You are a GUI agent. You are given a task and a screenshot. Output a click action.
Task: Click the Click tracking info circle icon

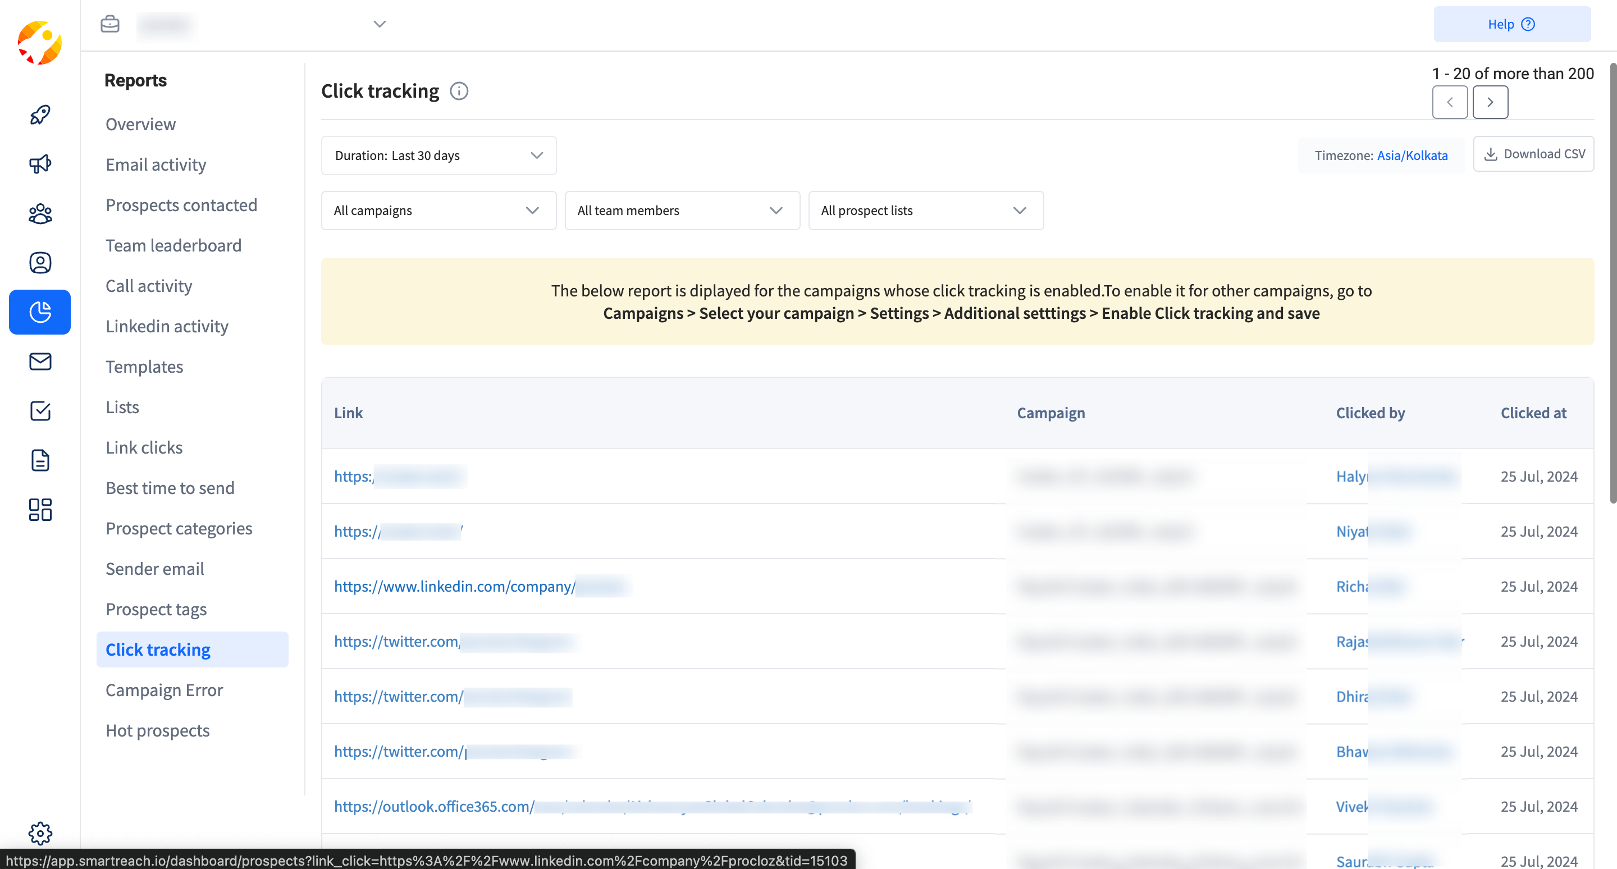click(458, 91)
